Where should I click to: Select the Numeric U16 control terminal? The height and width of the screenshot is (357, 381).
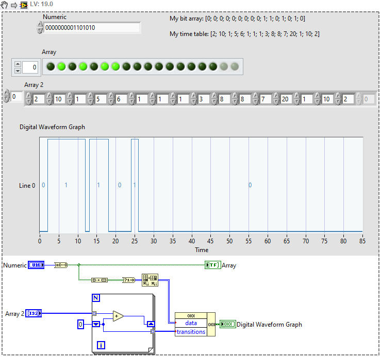36,265
